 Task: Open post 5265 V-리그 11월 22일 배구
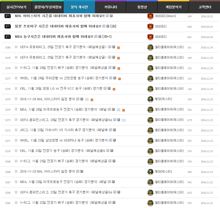63,203
